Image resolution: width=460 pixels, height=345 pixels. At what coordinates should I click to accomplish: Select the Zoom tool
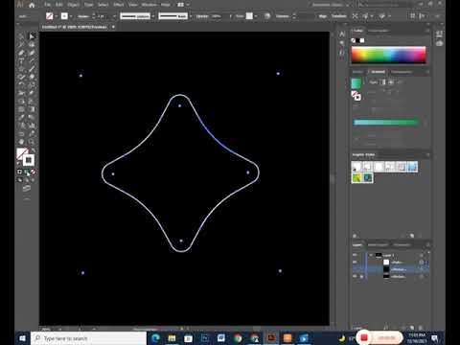tap(32, 142)
